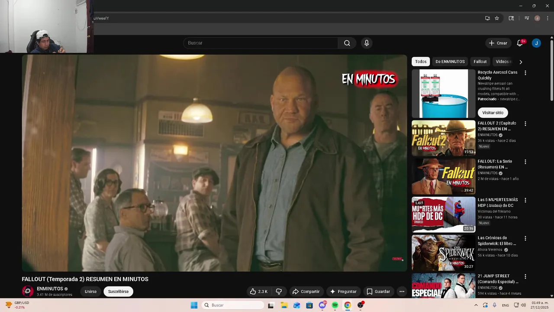This screenshot has width=554, height=312.
Task: Select the Fallout filter chip
Action: point(480,62)
